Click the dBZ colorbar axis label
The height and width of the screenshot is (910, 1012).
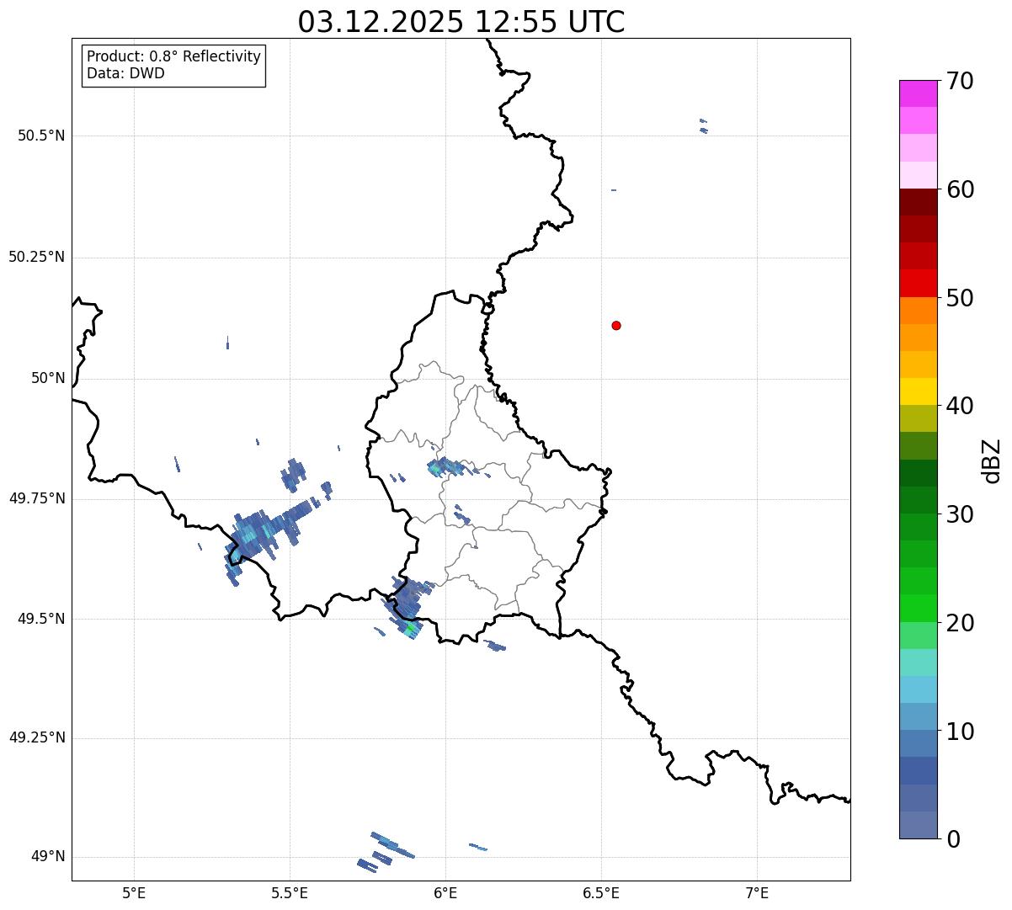click(x=992, y=460)
